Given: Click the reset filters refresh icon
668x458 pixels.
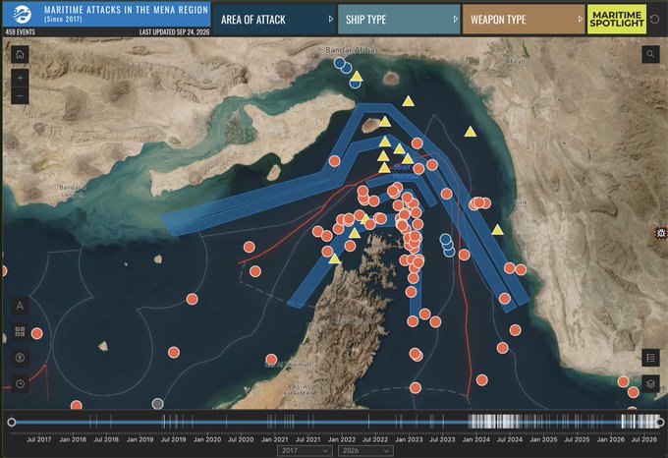Looking at the screenshot, I should pyautogui.click(x=655, y=20).
